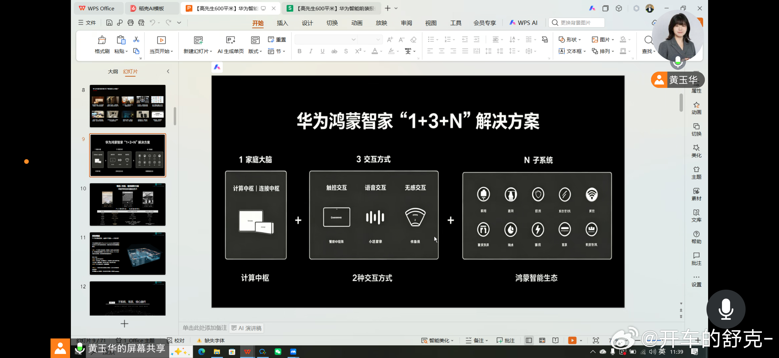Cut selection with the scissors icon
The height and width of the screenshot is (358, 779).
pos(136,40)
